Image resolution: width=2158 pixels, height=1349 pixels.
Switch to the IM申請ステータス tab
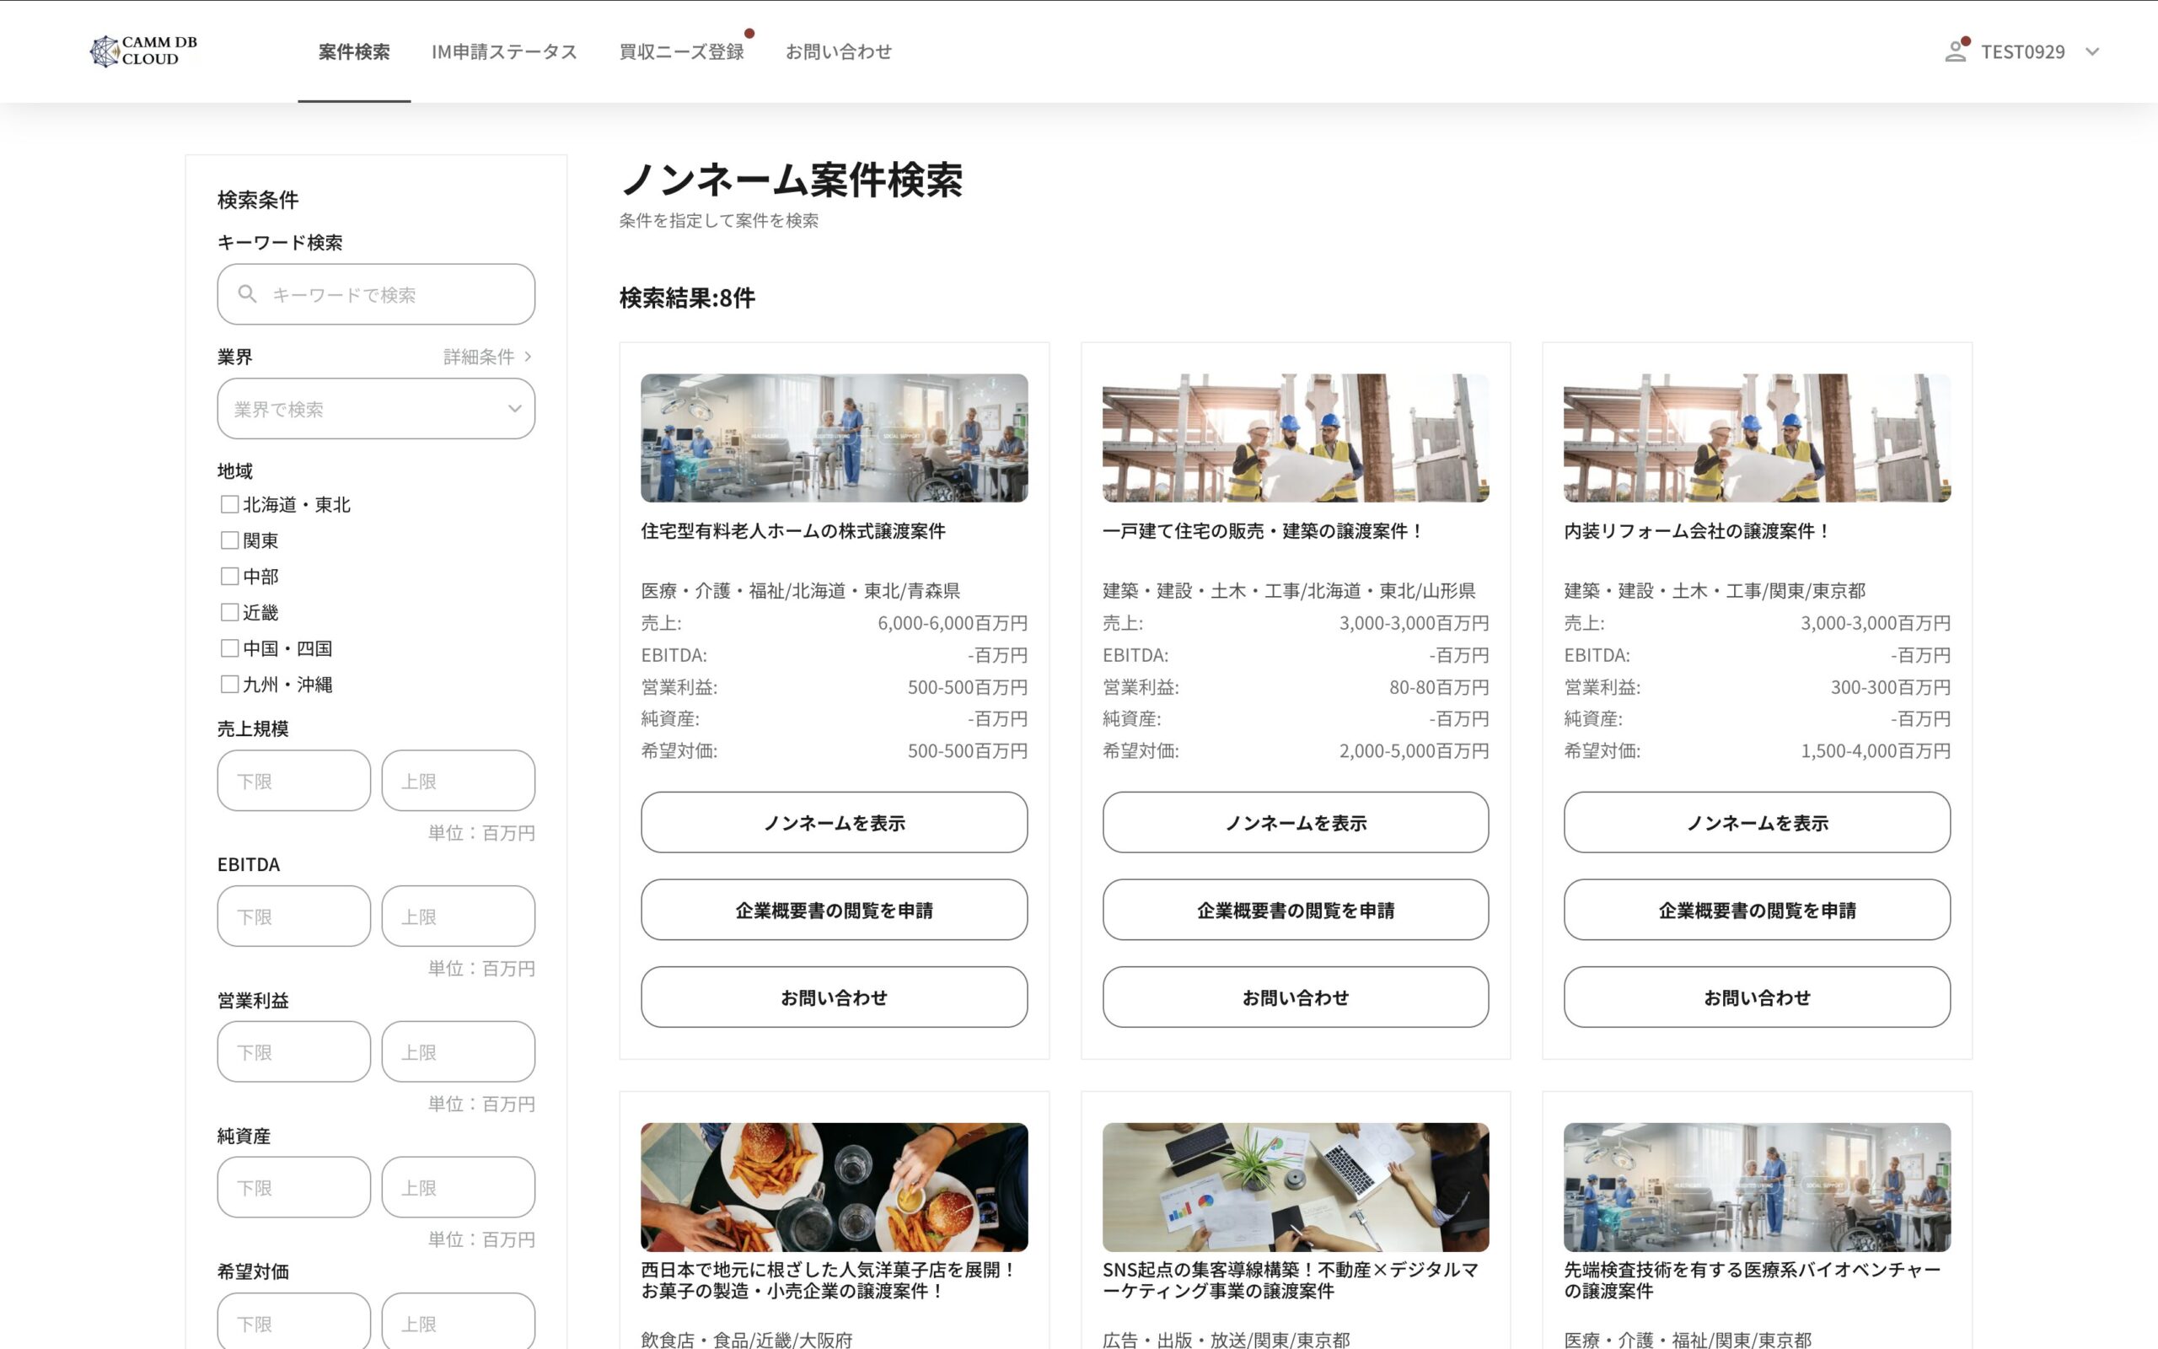504,51
